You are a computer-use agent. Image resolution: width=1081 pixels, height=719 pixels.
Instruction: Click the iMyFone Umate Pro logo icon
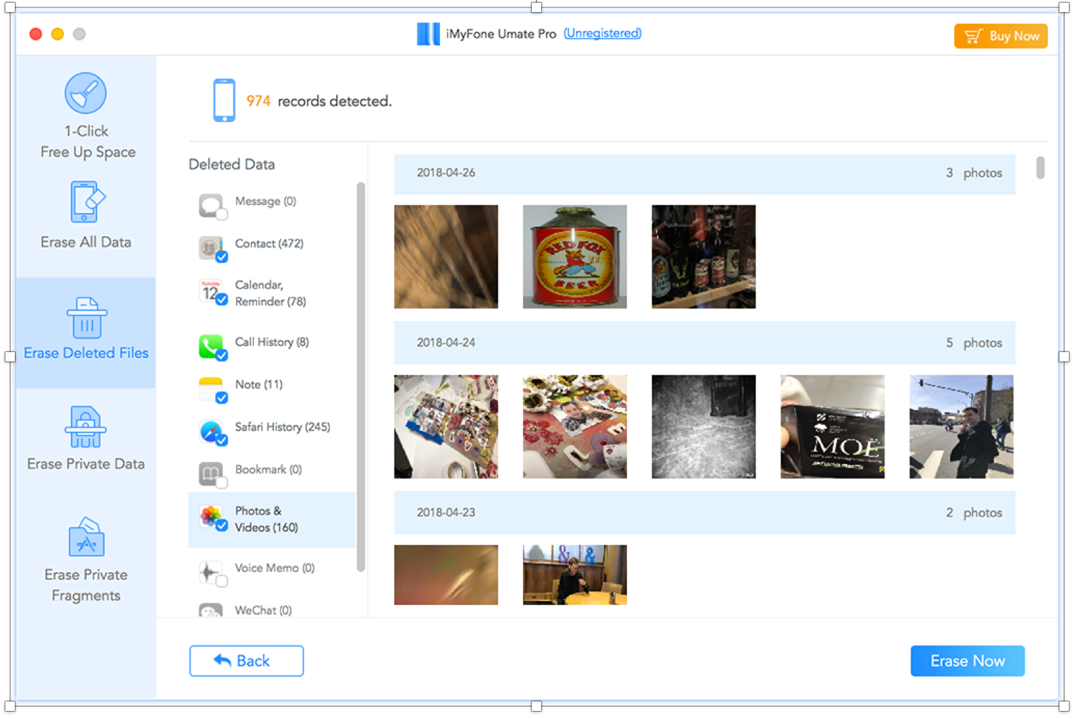(x=428, y=34)
